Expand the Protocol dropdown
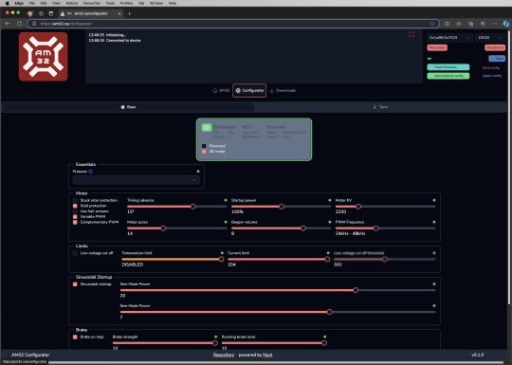This screenshot has width=512, height=365. (137, 180)
